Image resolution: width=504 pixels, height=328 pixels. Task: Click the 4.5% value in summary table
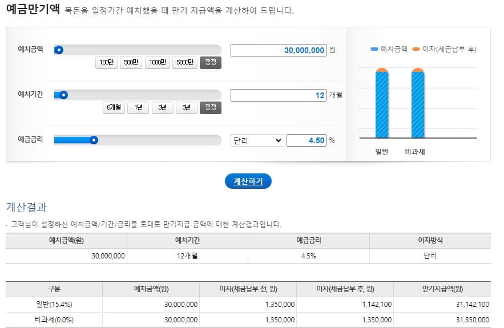[309, 256]
